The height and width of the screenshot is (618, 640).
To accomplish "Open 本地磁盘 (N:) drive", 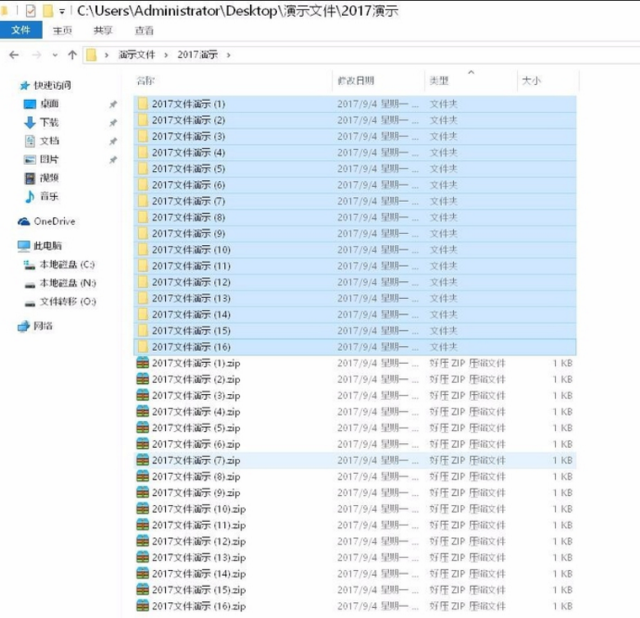I will (67, 283).
